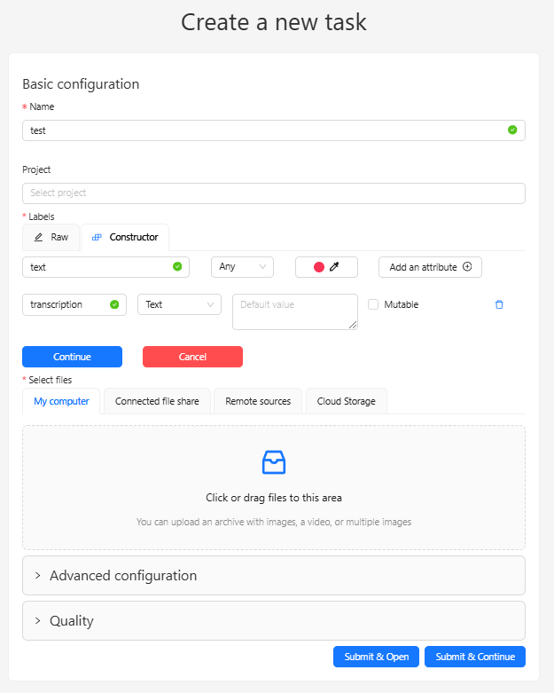This screenshot has width=554, height=693.
Task: Expand the Advanced configuration section
Action: tap(274, 576)
